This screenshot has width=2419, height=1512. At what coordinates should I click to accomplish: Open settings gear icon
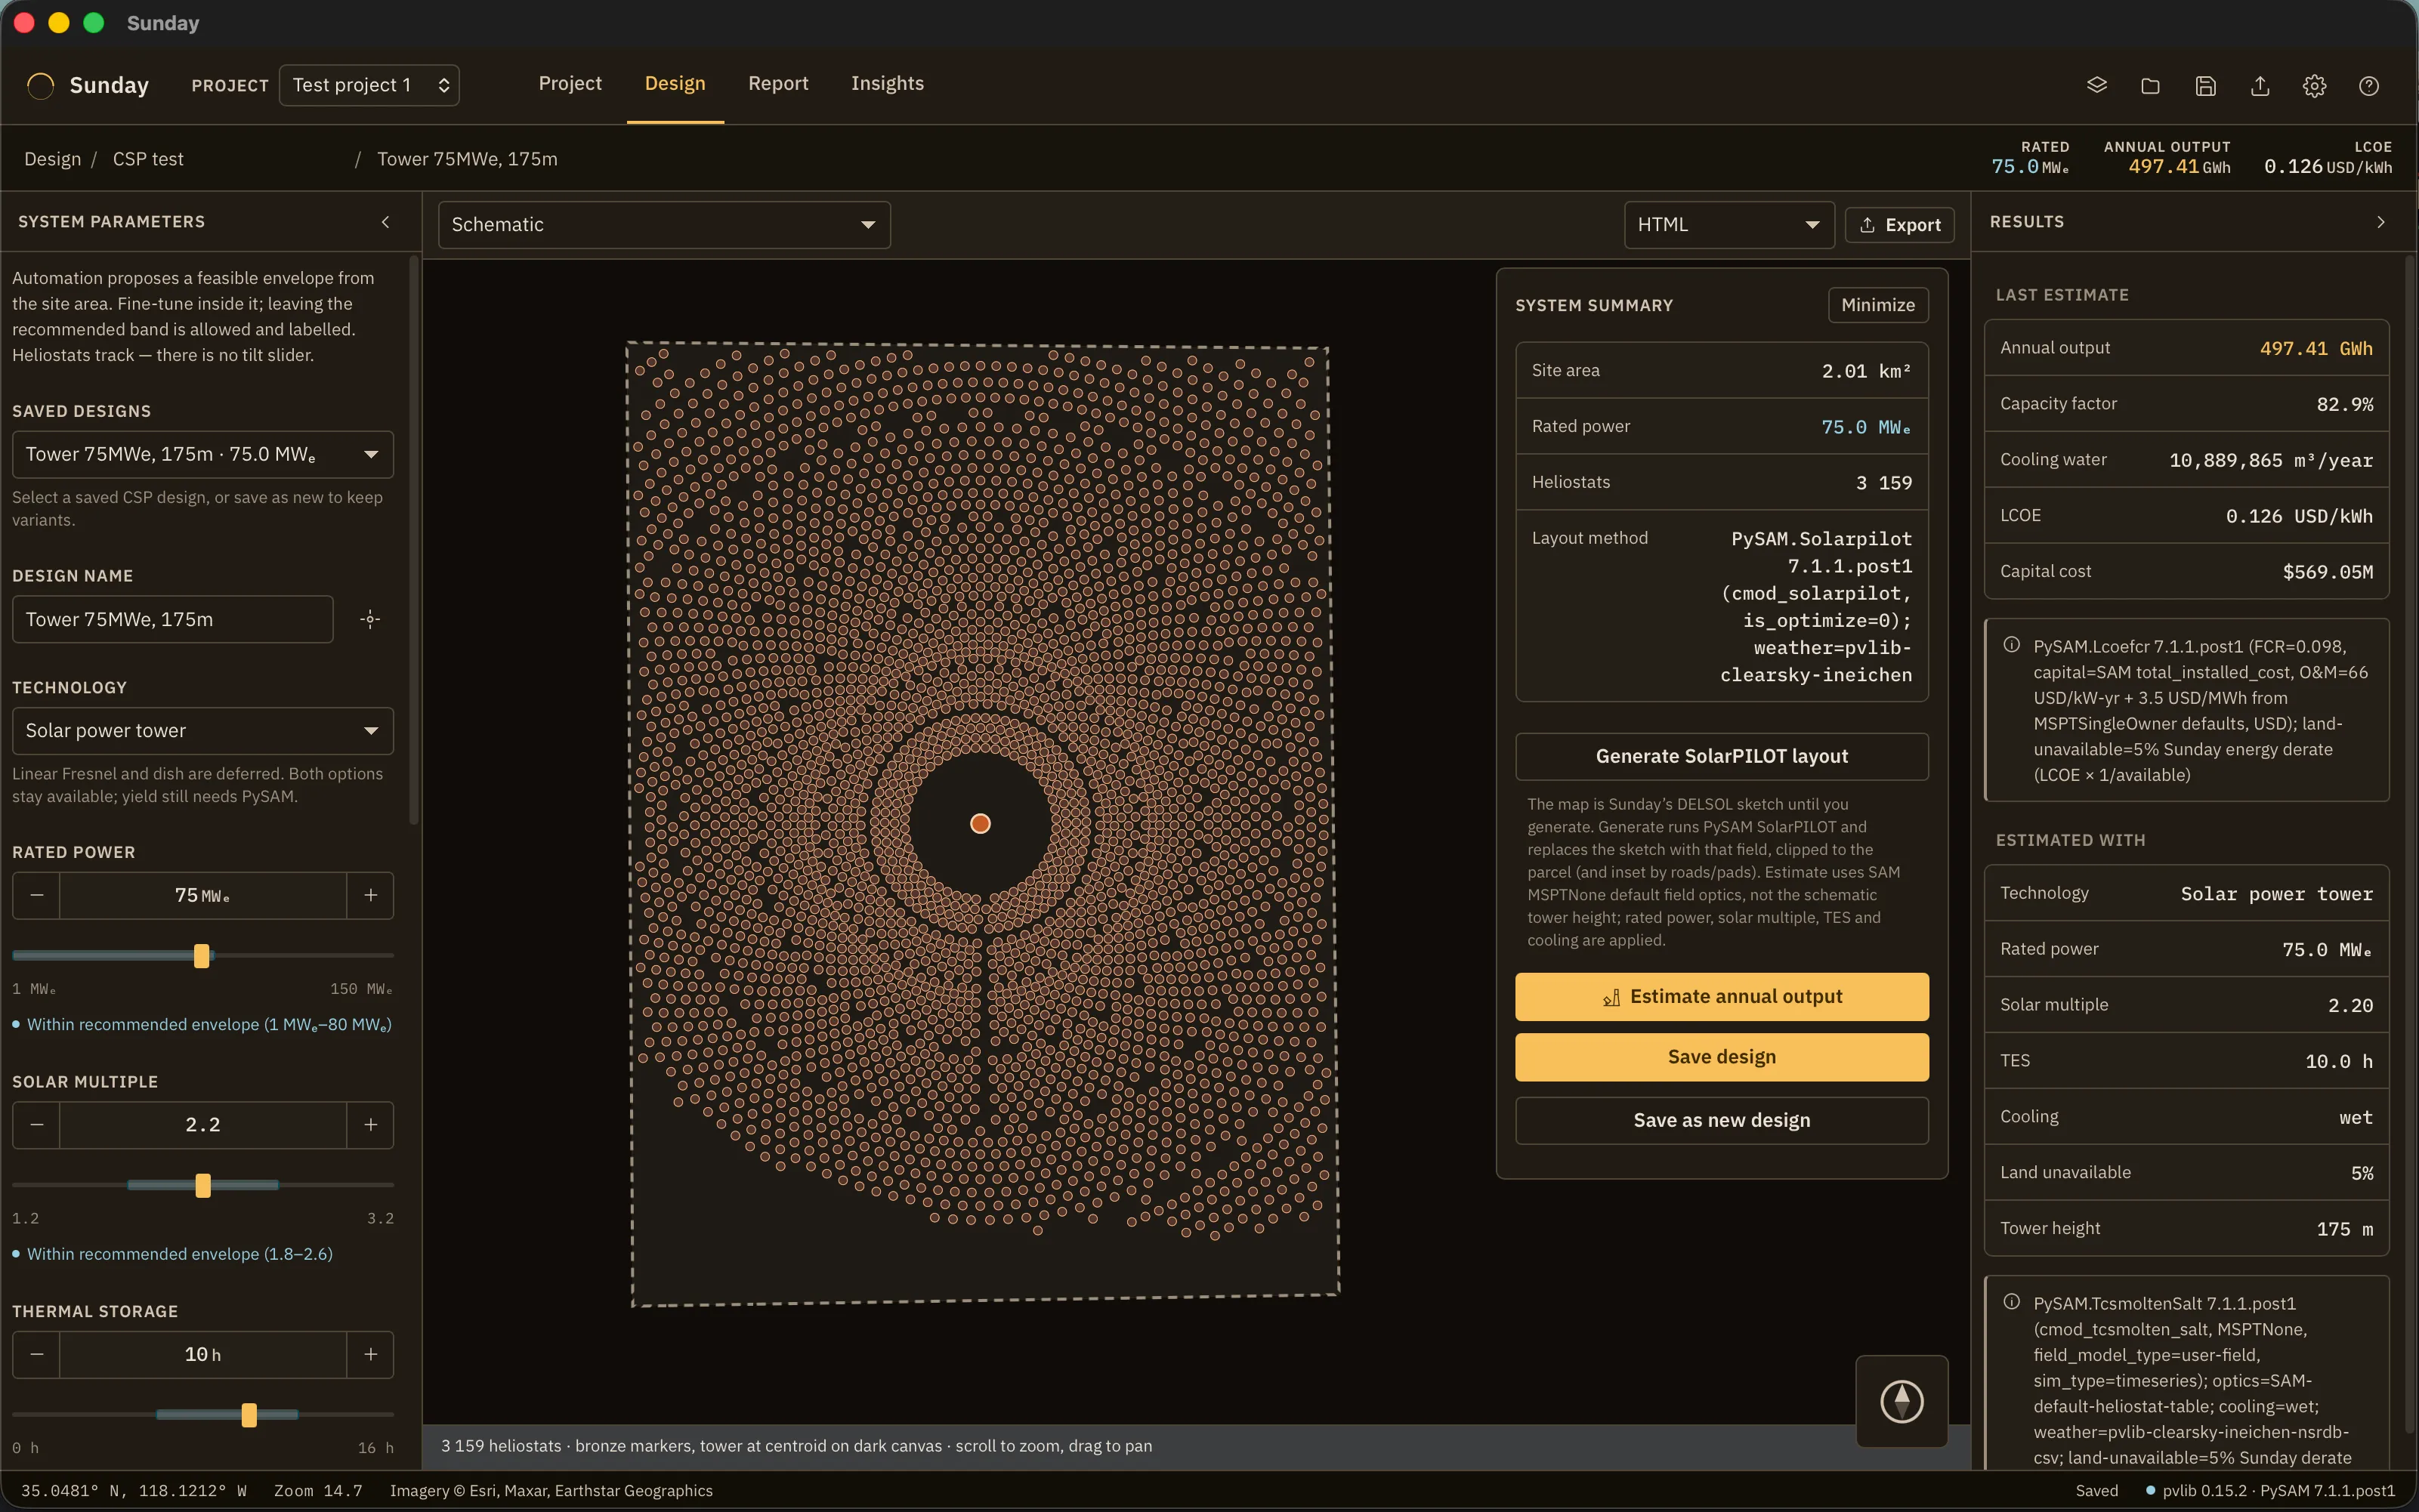[2314, 85]
